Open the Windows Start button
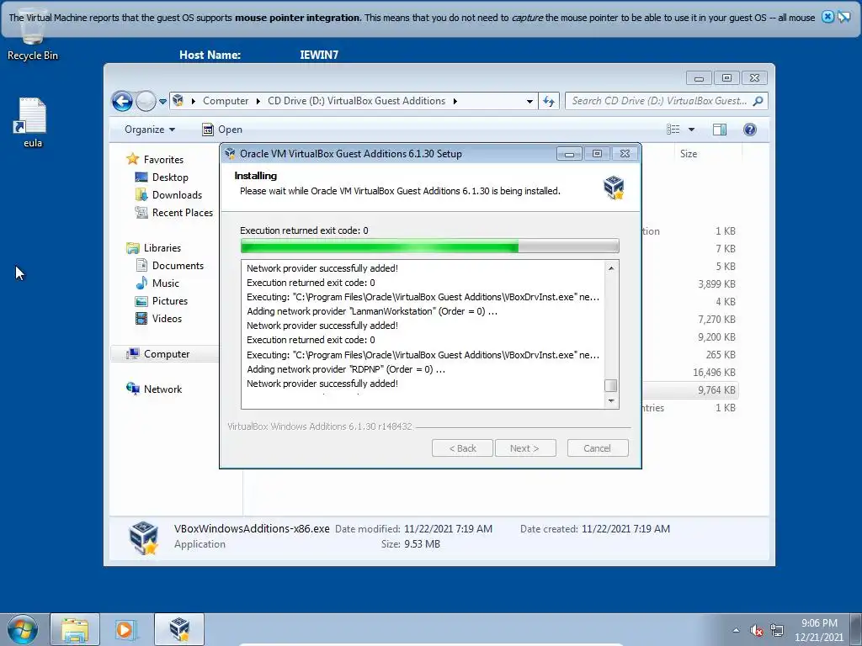This screenshot has height=646, width=862. (23, 629)
